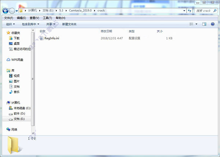Open the 文档 library
Screen dimensions: 220x157
pos(17,87)
